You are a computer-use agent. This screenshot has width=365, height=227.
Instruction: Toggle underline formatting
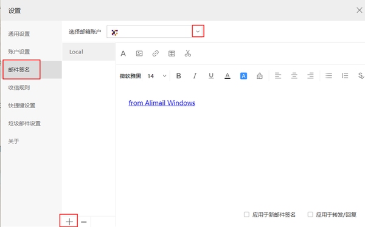(211, 76)
